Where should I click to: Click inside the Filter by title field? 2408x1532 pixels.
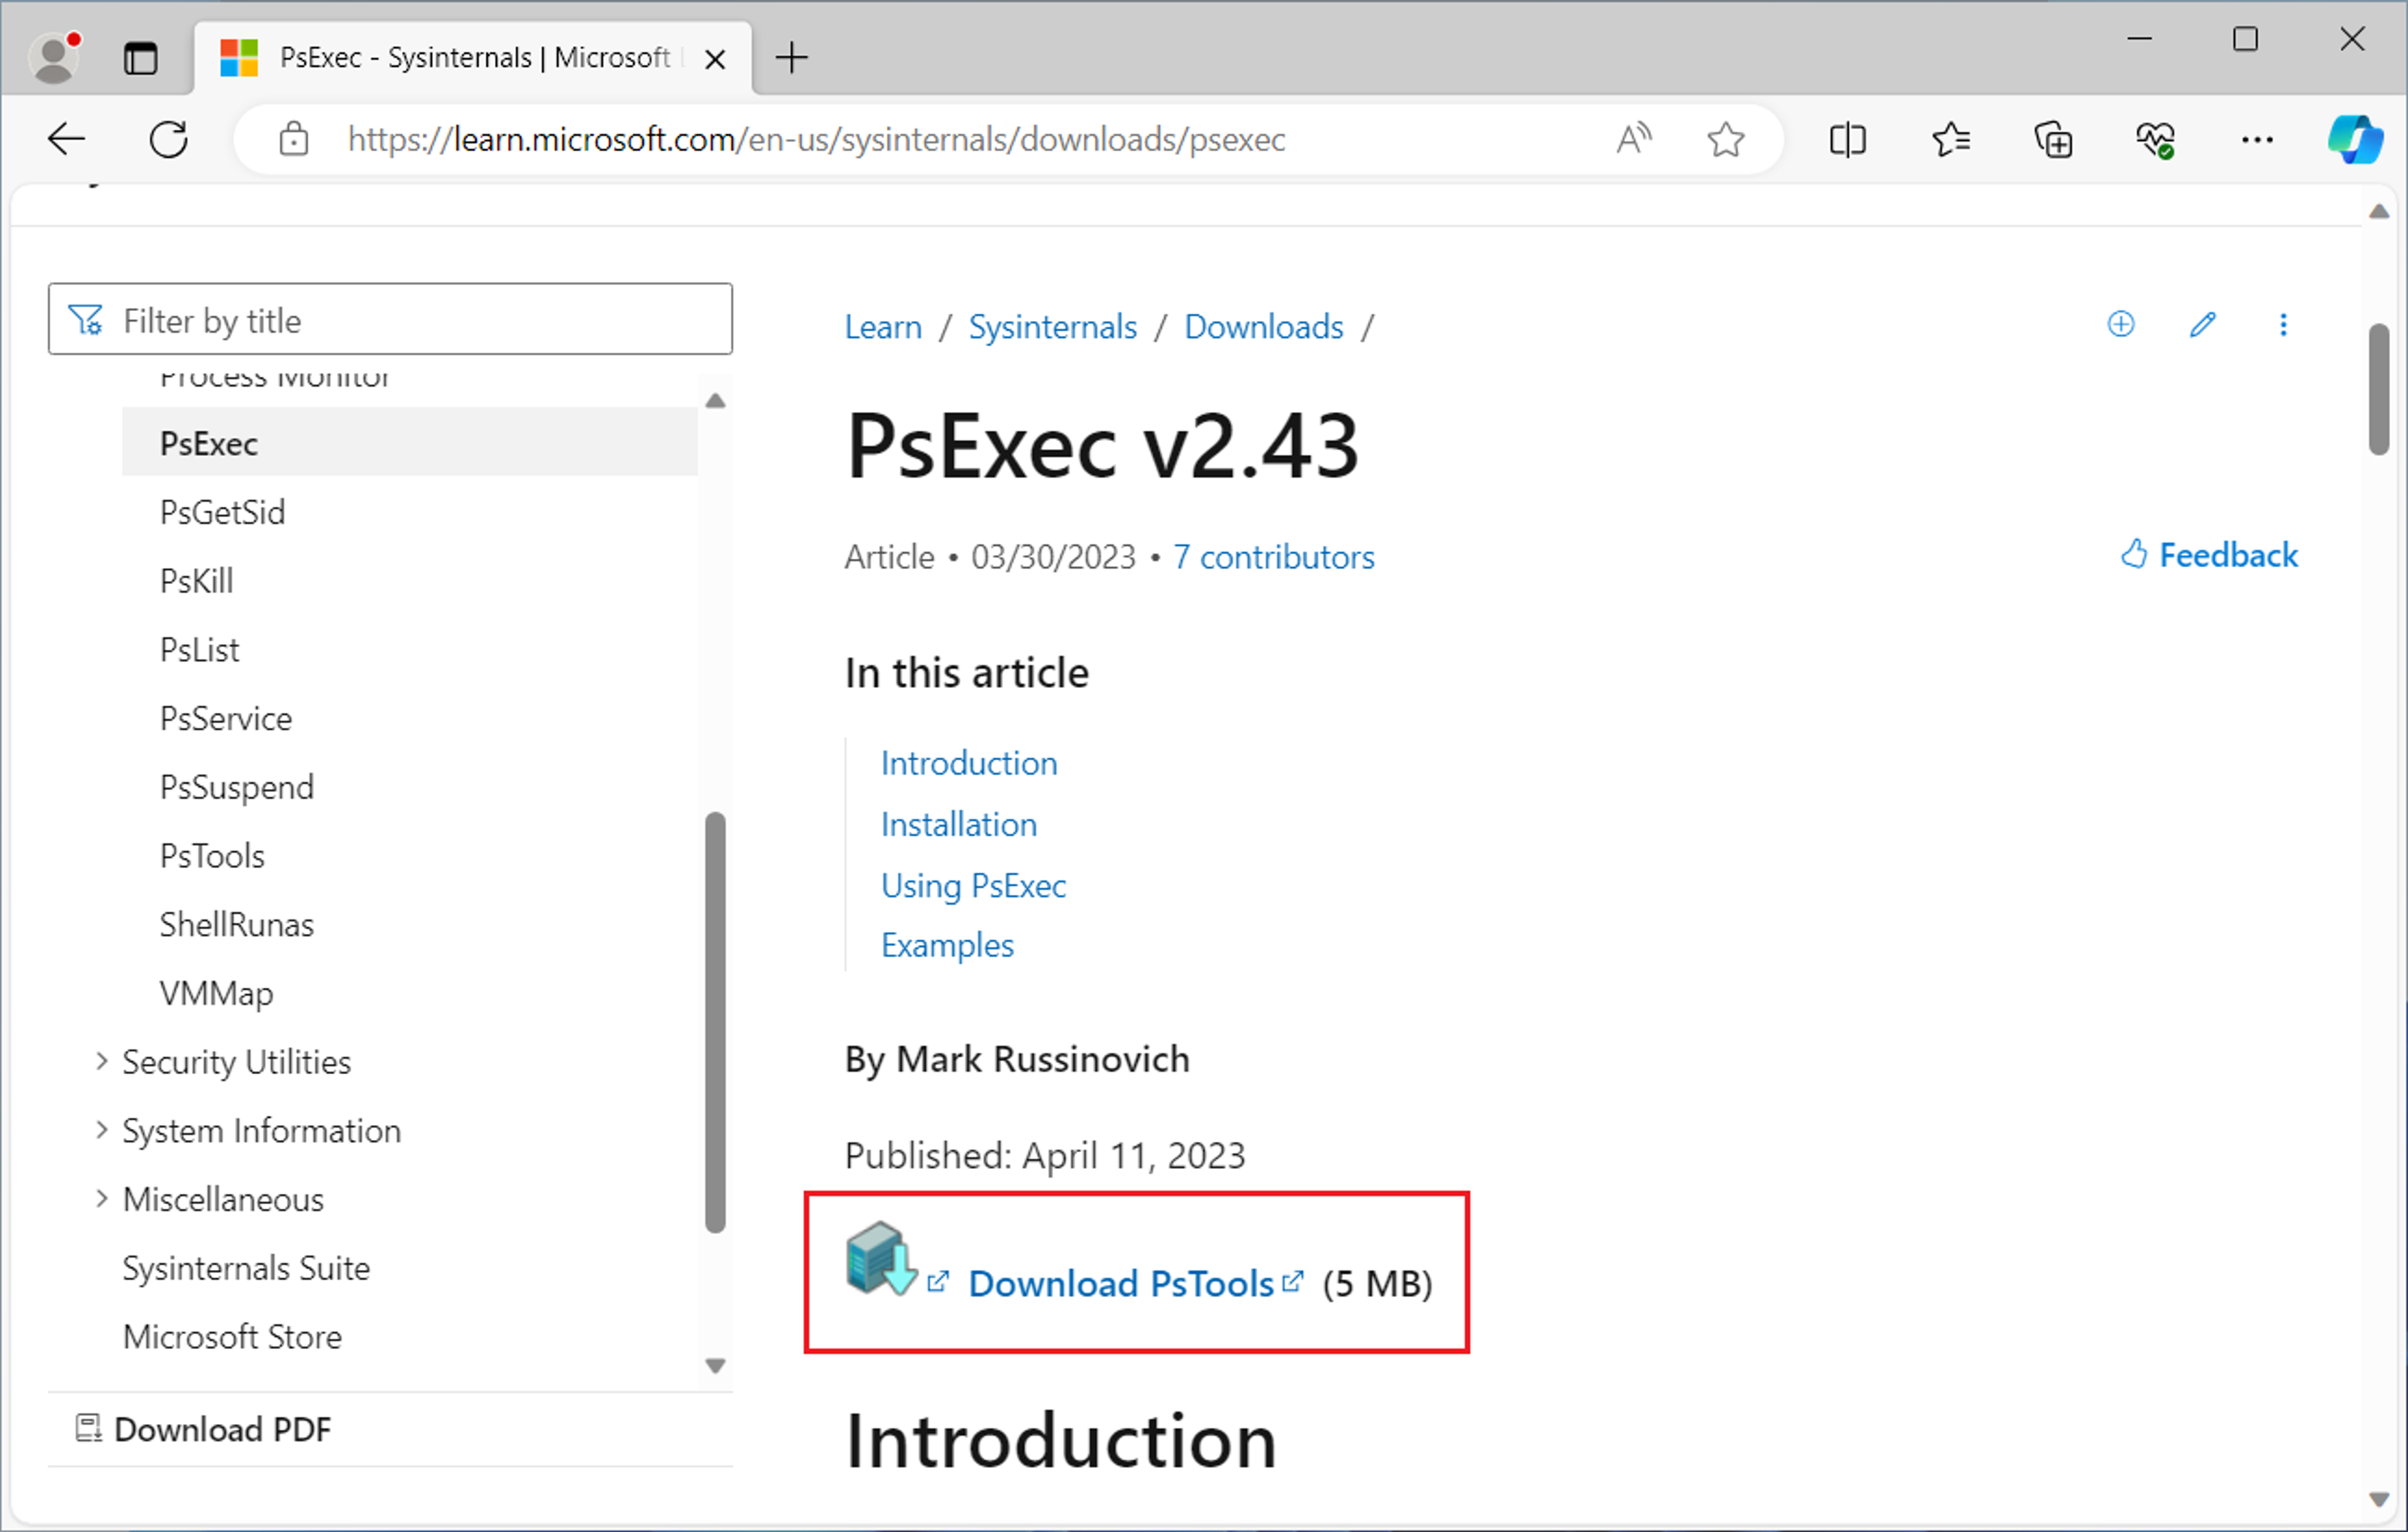[390, 320]
